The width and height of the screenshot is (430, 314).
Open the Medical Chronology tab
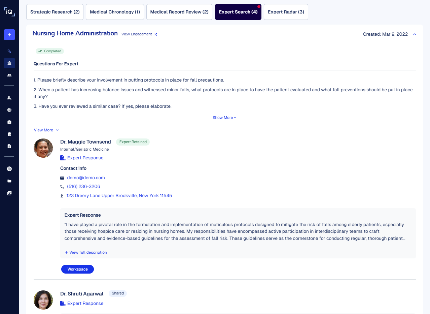(115, 12)
